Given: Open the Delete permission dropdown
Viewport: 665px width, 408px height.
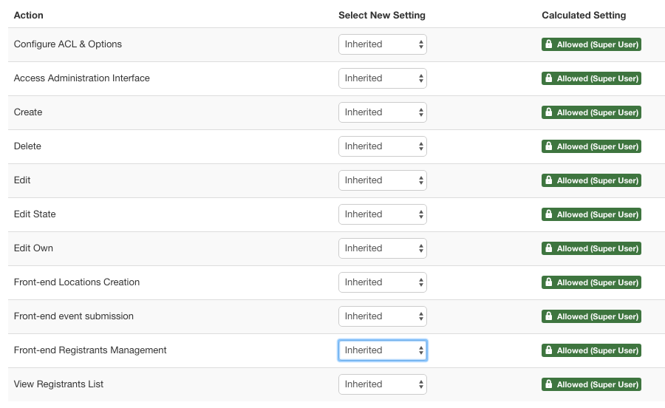Looking at the screenshot, I should tap(382, 146).
